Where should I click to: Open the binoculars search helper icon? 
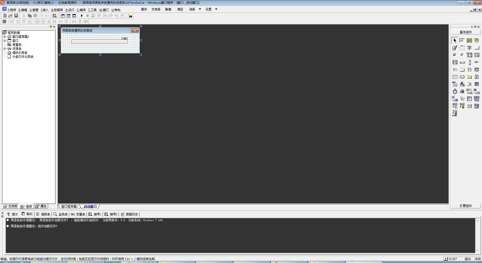pyautogui.click(x=130, y=16)
